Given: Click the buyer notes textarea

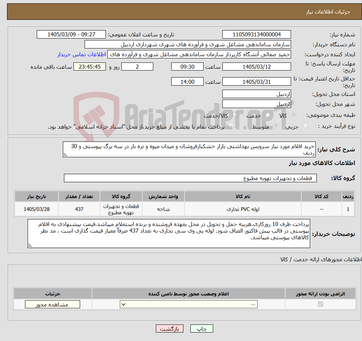Looking at the screenshot, I should pyautogui.click(x=169, y=234).
